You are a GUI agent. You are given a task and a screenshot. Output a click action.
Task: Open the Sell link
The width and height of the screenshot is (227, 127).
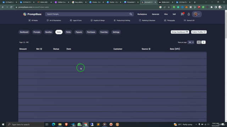174,14
